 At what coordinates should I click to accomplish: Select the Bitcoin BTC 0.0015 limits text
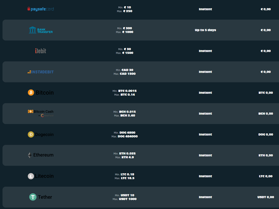click(125, 93)
